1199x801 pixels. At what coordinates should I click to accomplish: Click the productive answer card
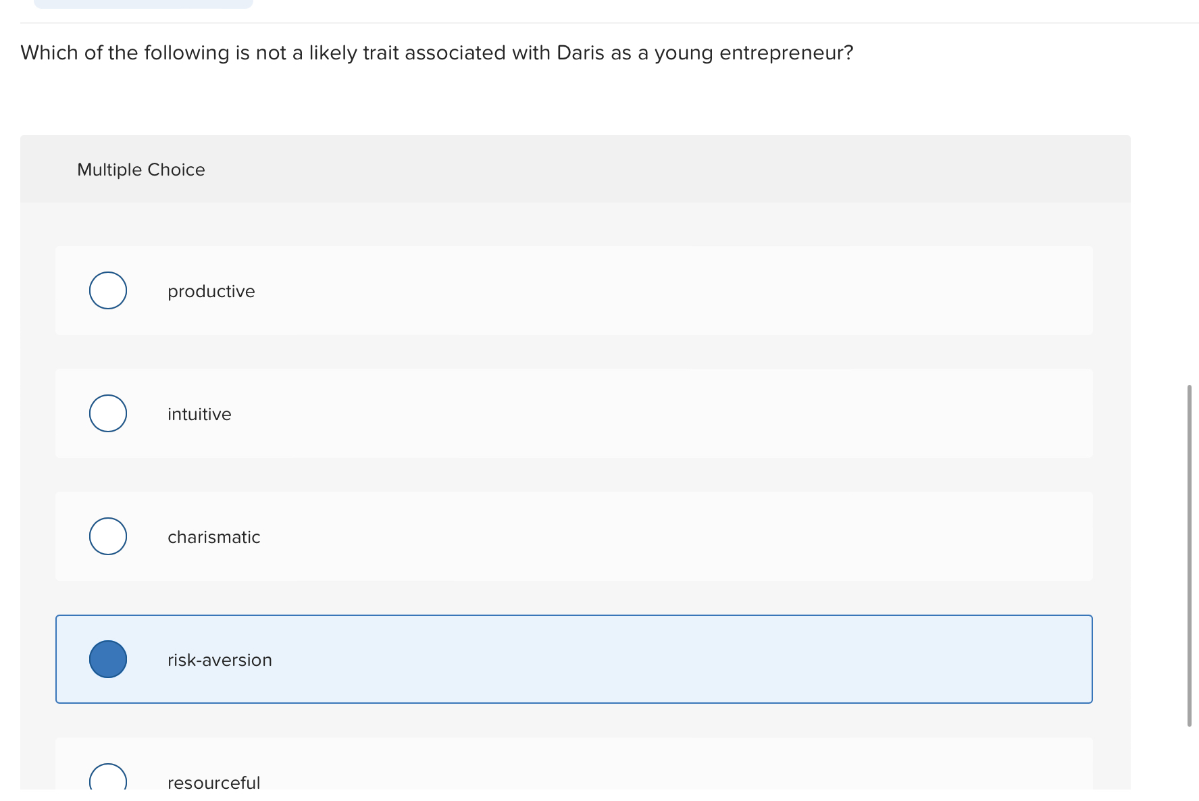coord(573,290)
